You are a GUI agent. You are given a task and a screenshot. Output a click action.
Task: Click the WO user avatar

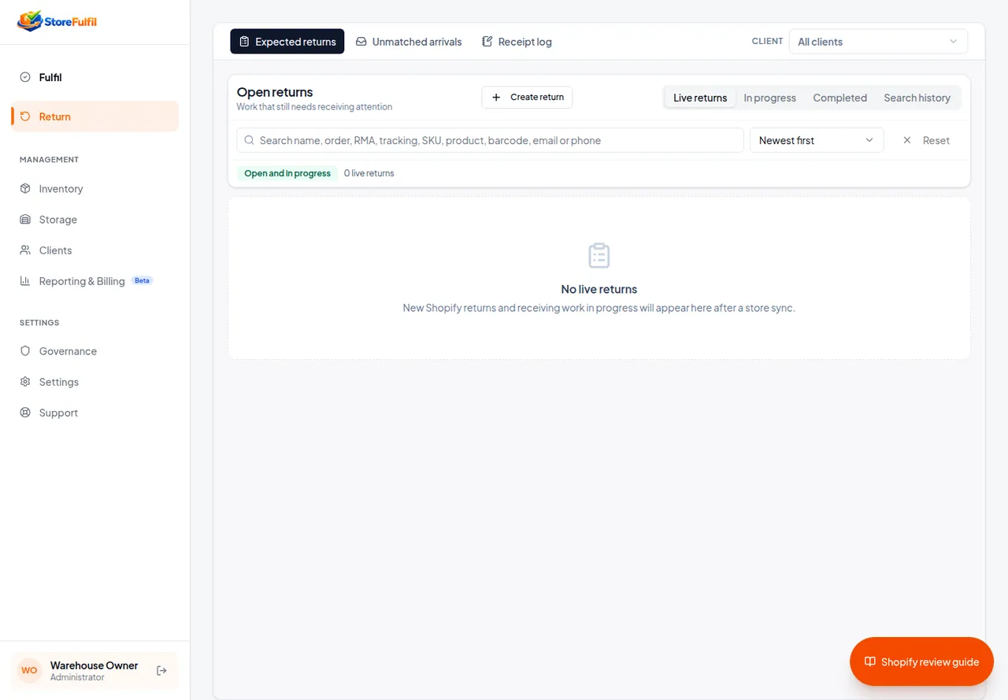click(29, 671)
